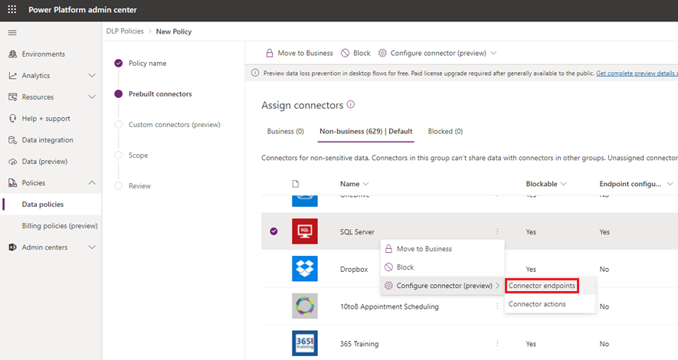The height and width of the screenshot is (360, 678).
Task: Select the Review step circle
Action: 119,186
